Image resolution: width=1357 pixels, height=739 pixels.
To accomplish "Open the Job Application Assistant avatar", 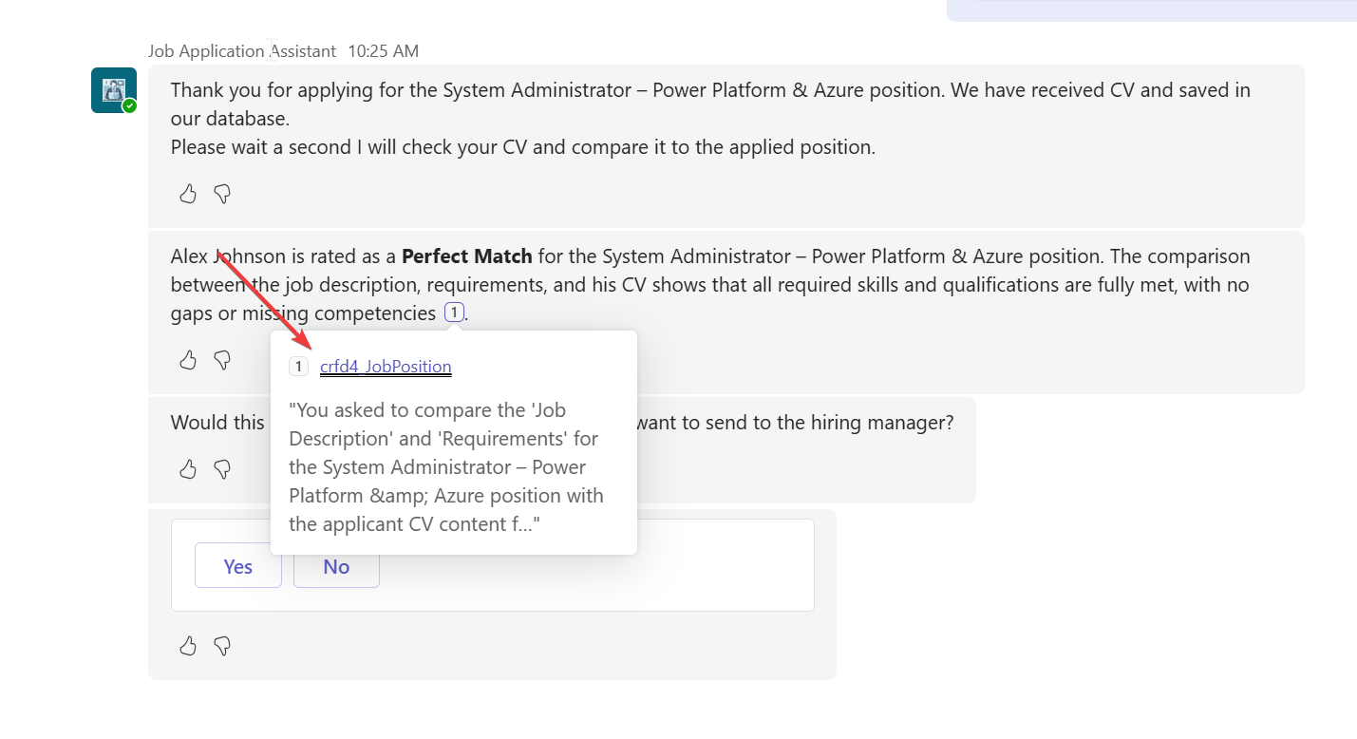I will click(113, 90).
